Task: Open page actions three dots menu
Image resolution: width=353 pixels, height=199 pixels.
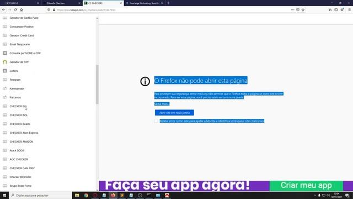Action: click(292, 10)
